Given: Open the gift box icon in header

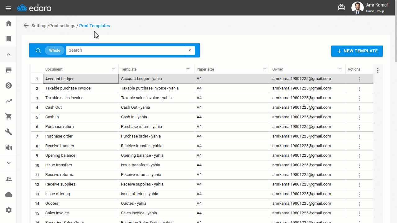Looking at the screenshot, I should tap(341, 7).
